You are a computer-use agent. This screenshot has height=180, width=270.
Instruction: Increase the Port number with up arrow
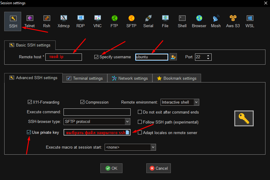[x=208, y=56]
